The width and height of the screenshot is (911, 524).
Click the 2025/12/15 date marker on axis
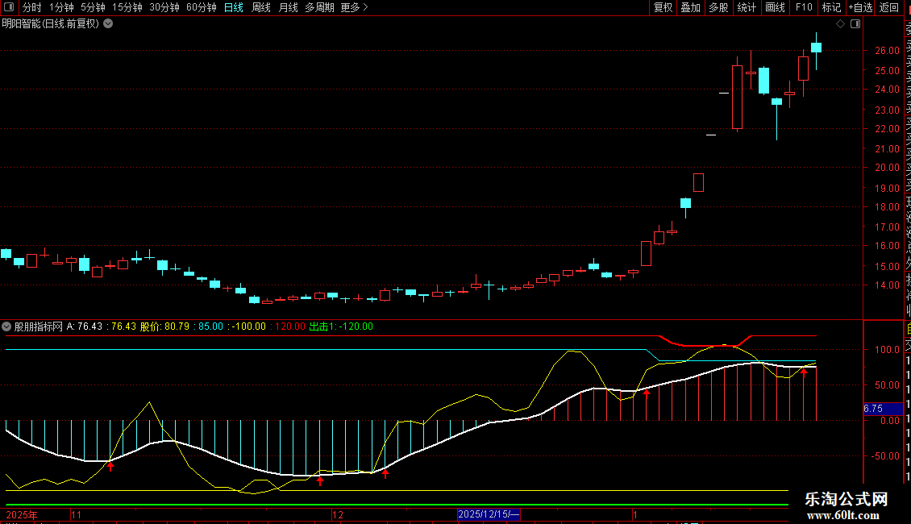489,514
